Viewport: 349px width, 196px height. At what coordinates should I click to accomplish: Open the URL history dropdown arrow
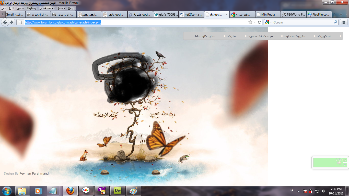pos(255,22)
